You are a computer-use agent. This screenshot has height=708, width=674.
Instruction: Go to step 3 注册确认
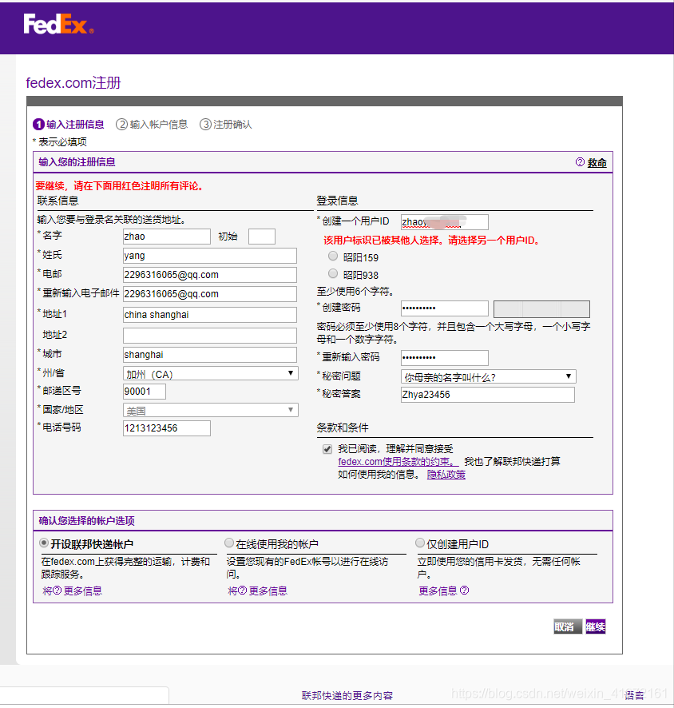[x=225, y=124]
